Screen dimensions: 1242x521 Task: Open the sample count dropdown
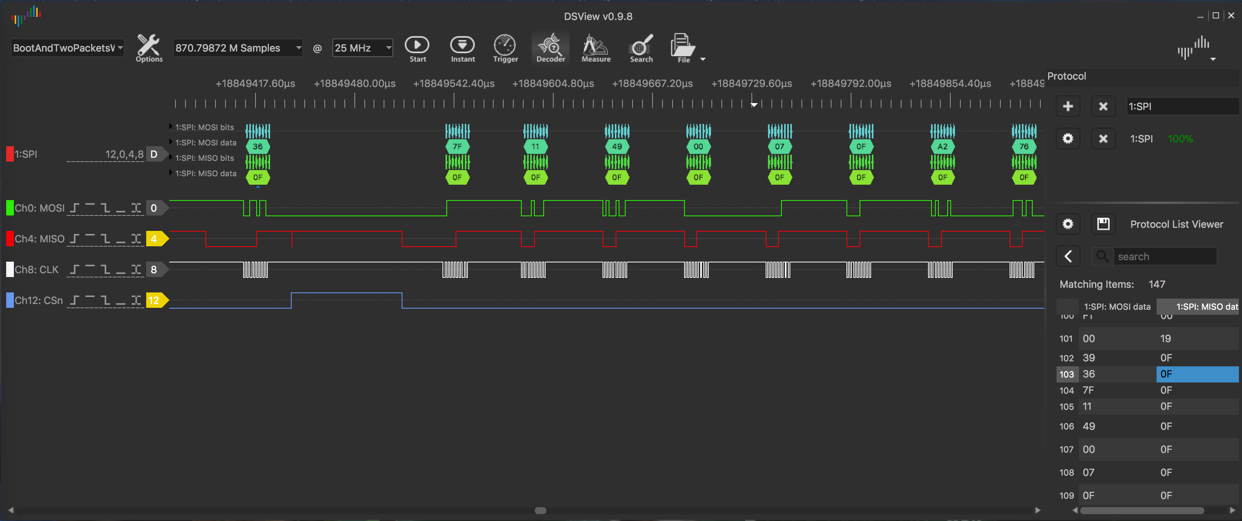tap(299, 48)
